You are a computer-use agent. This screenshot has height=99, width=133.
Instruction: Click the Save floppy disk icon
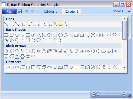pyautogui.click(x=20, y=11)
